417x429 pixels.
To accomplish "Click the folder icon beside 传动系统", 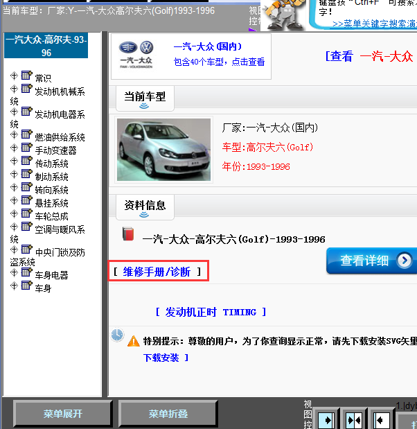I will point(27,161).
